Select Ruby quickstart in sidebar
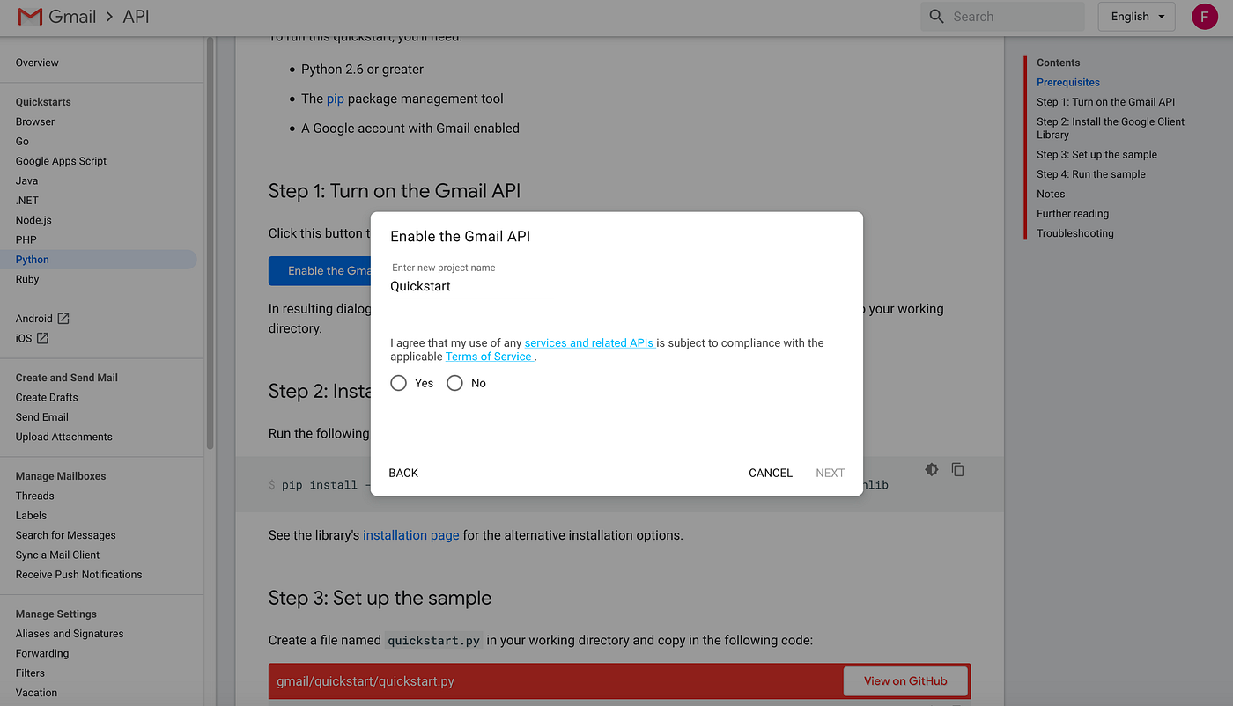 (x=27, y=279)
